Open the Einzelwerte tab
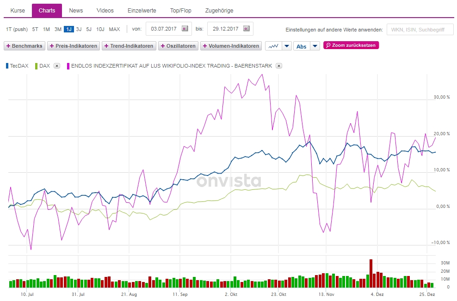 coord(142,10)
